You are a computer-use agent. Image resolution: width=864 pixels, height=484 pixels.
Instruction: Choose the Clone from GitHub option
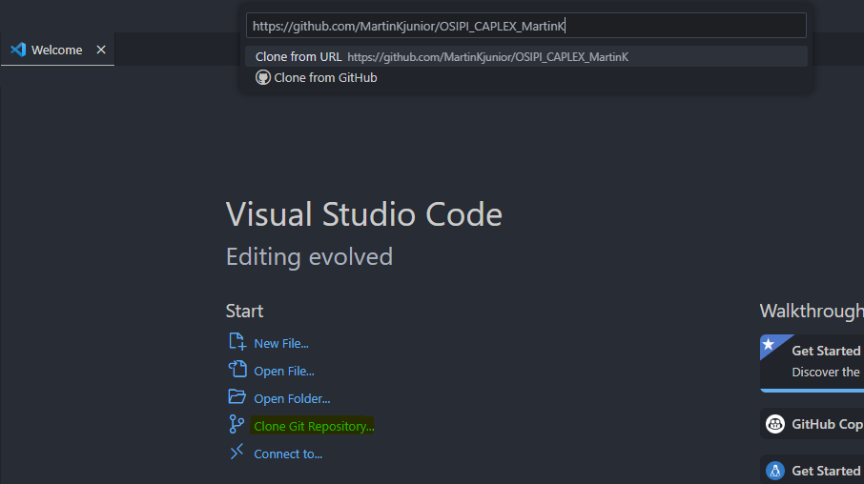click(x=325, y=77)
